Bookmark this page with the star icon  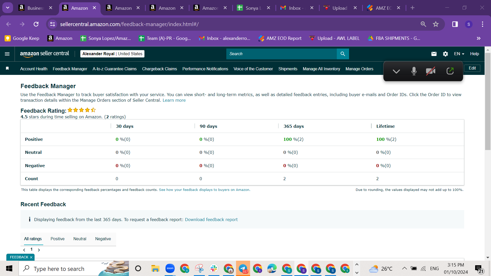(436, 24)
